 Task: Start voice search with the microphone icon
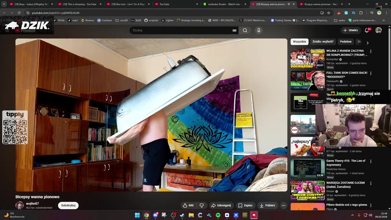(259, 30)
